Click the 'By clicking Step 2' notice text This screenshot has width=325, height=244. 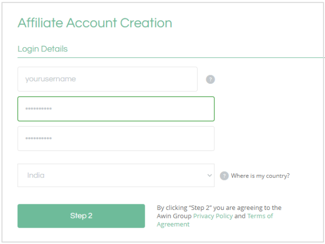(219, 208)
